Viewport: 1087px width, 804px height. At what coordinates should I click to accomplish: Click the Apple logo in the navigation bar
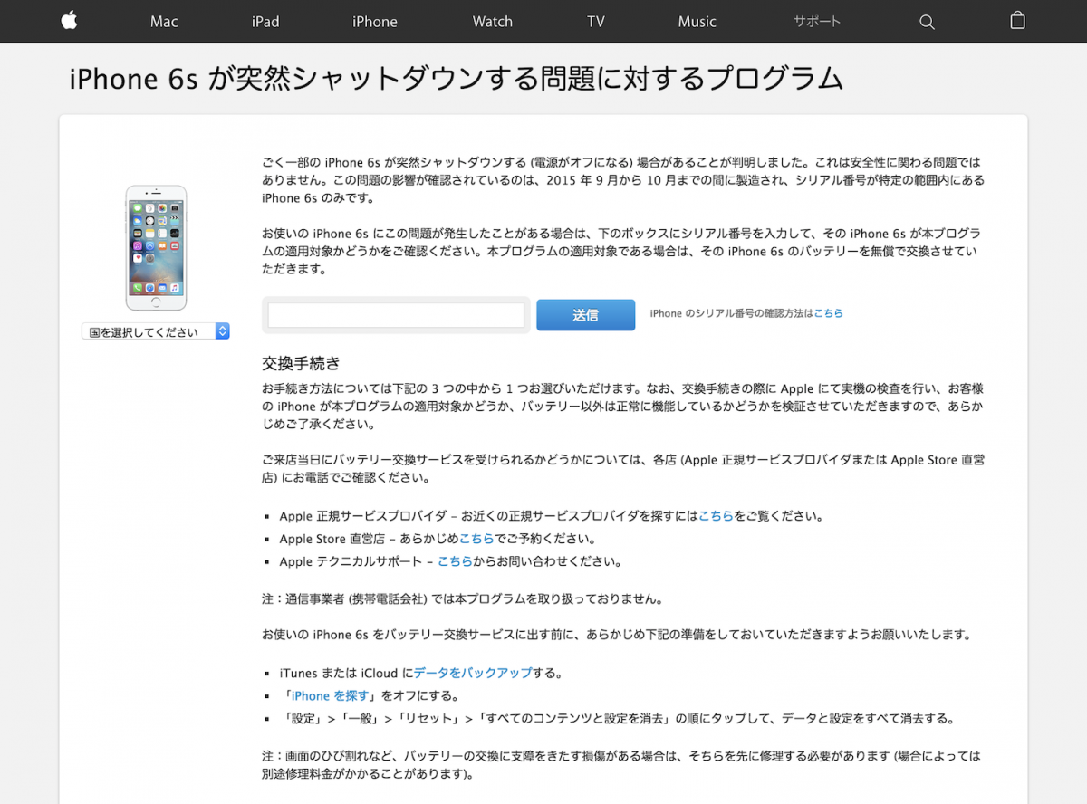(x=69, y=21)
